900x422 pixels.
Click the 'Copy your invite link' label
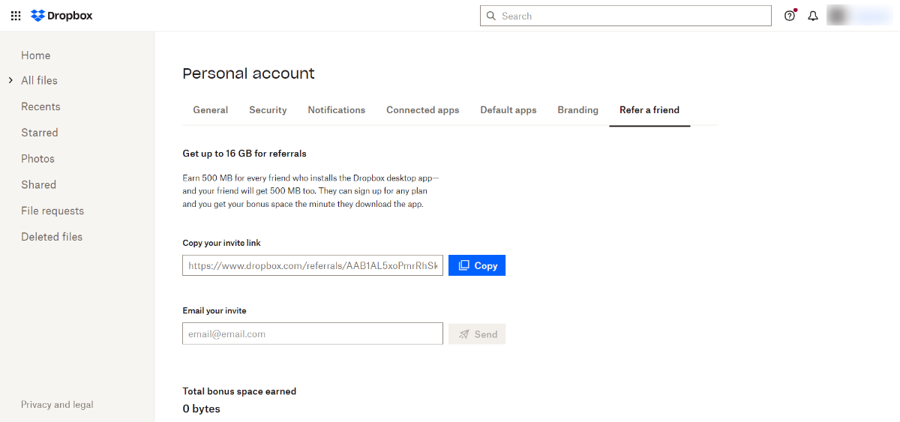(x=222, y=243)
